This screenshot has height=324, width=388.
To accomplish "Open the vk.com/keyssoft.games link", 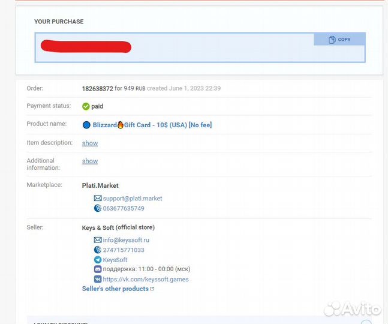I will pyautogui.click(x=146, y=279).
